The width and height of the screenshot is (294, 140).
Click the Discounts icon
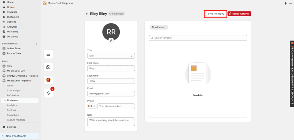4,36
